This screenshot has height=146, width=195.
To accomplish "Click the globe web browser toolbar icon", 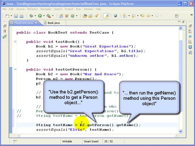I will click(x=115, y=16).
